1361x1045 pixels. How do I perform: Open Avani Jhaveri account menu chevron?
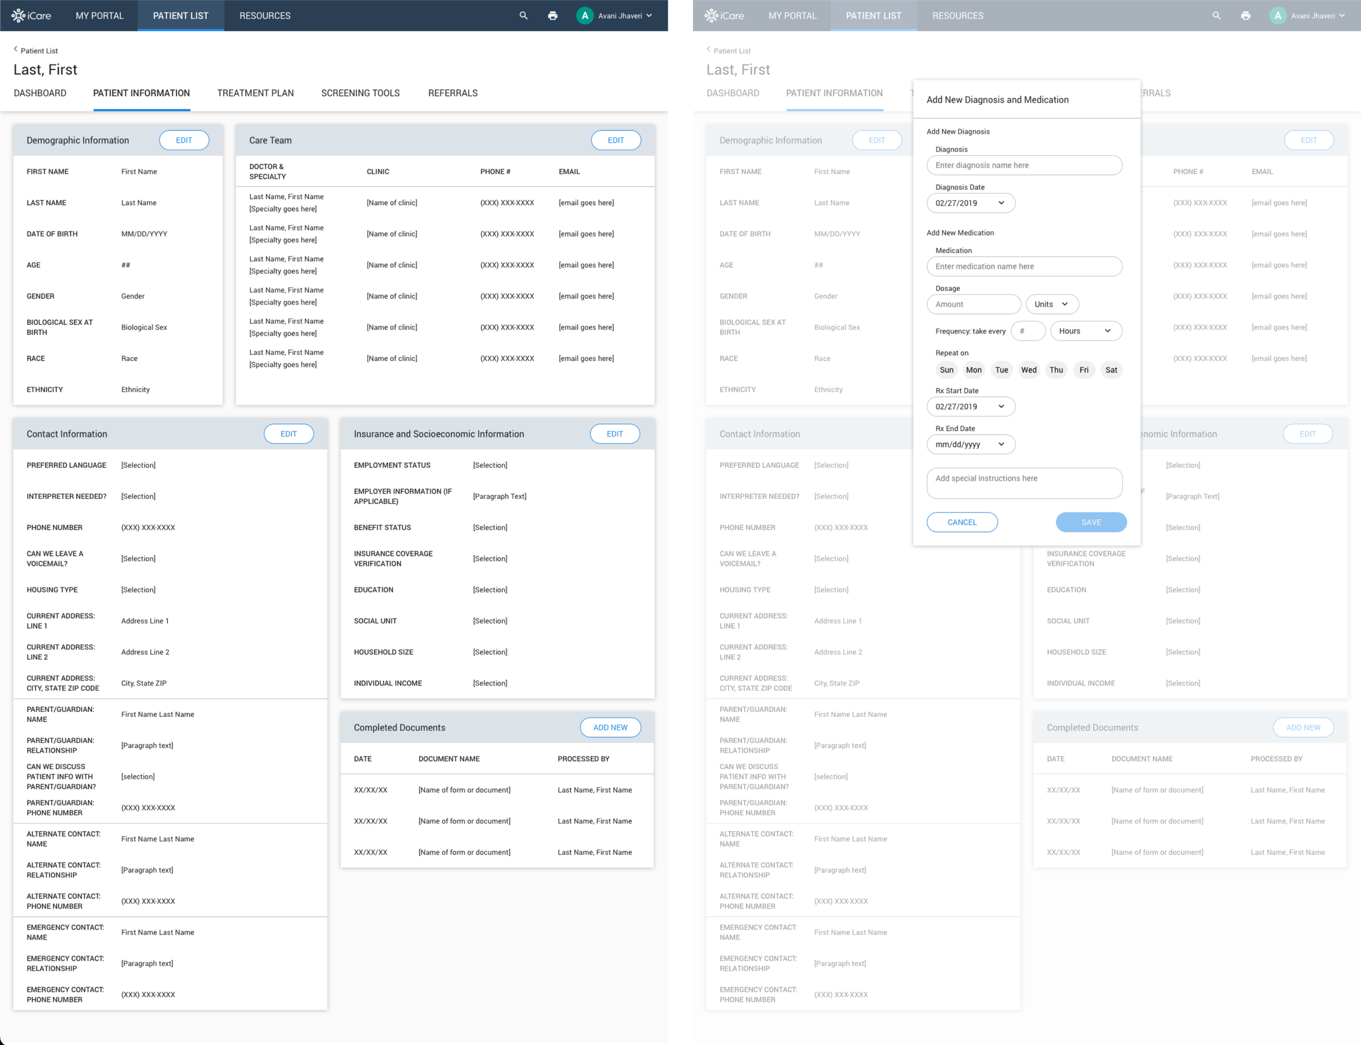[649, 16]
